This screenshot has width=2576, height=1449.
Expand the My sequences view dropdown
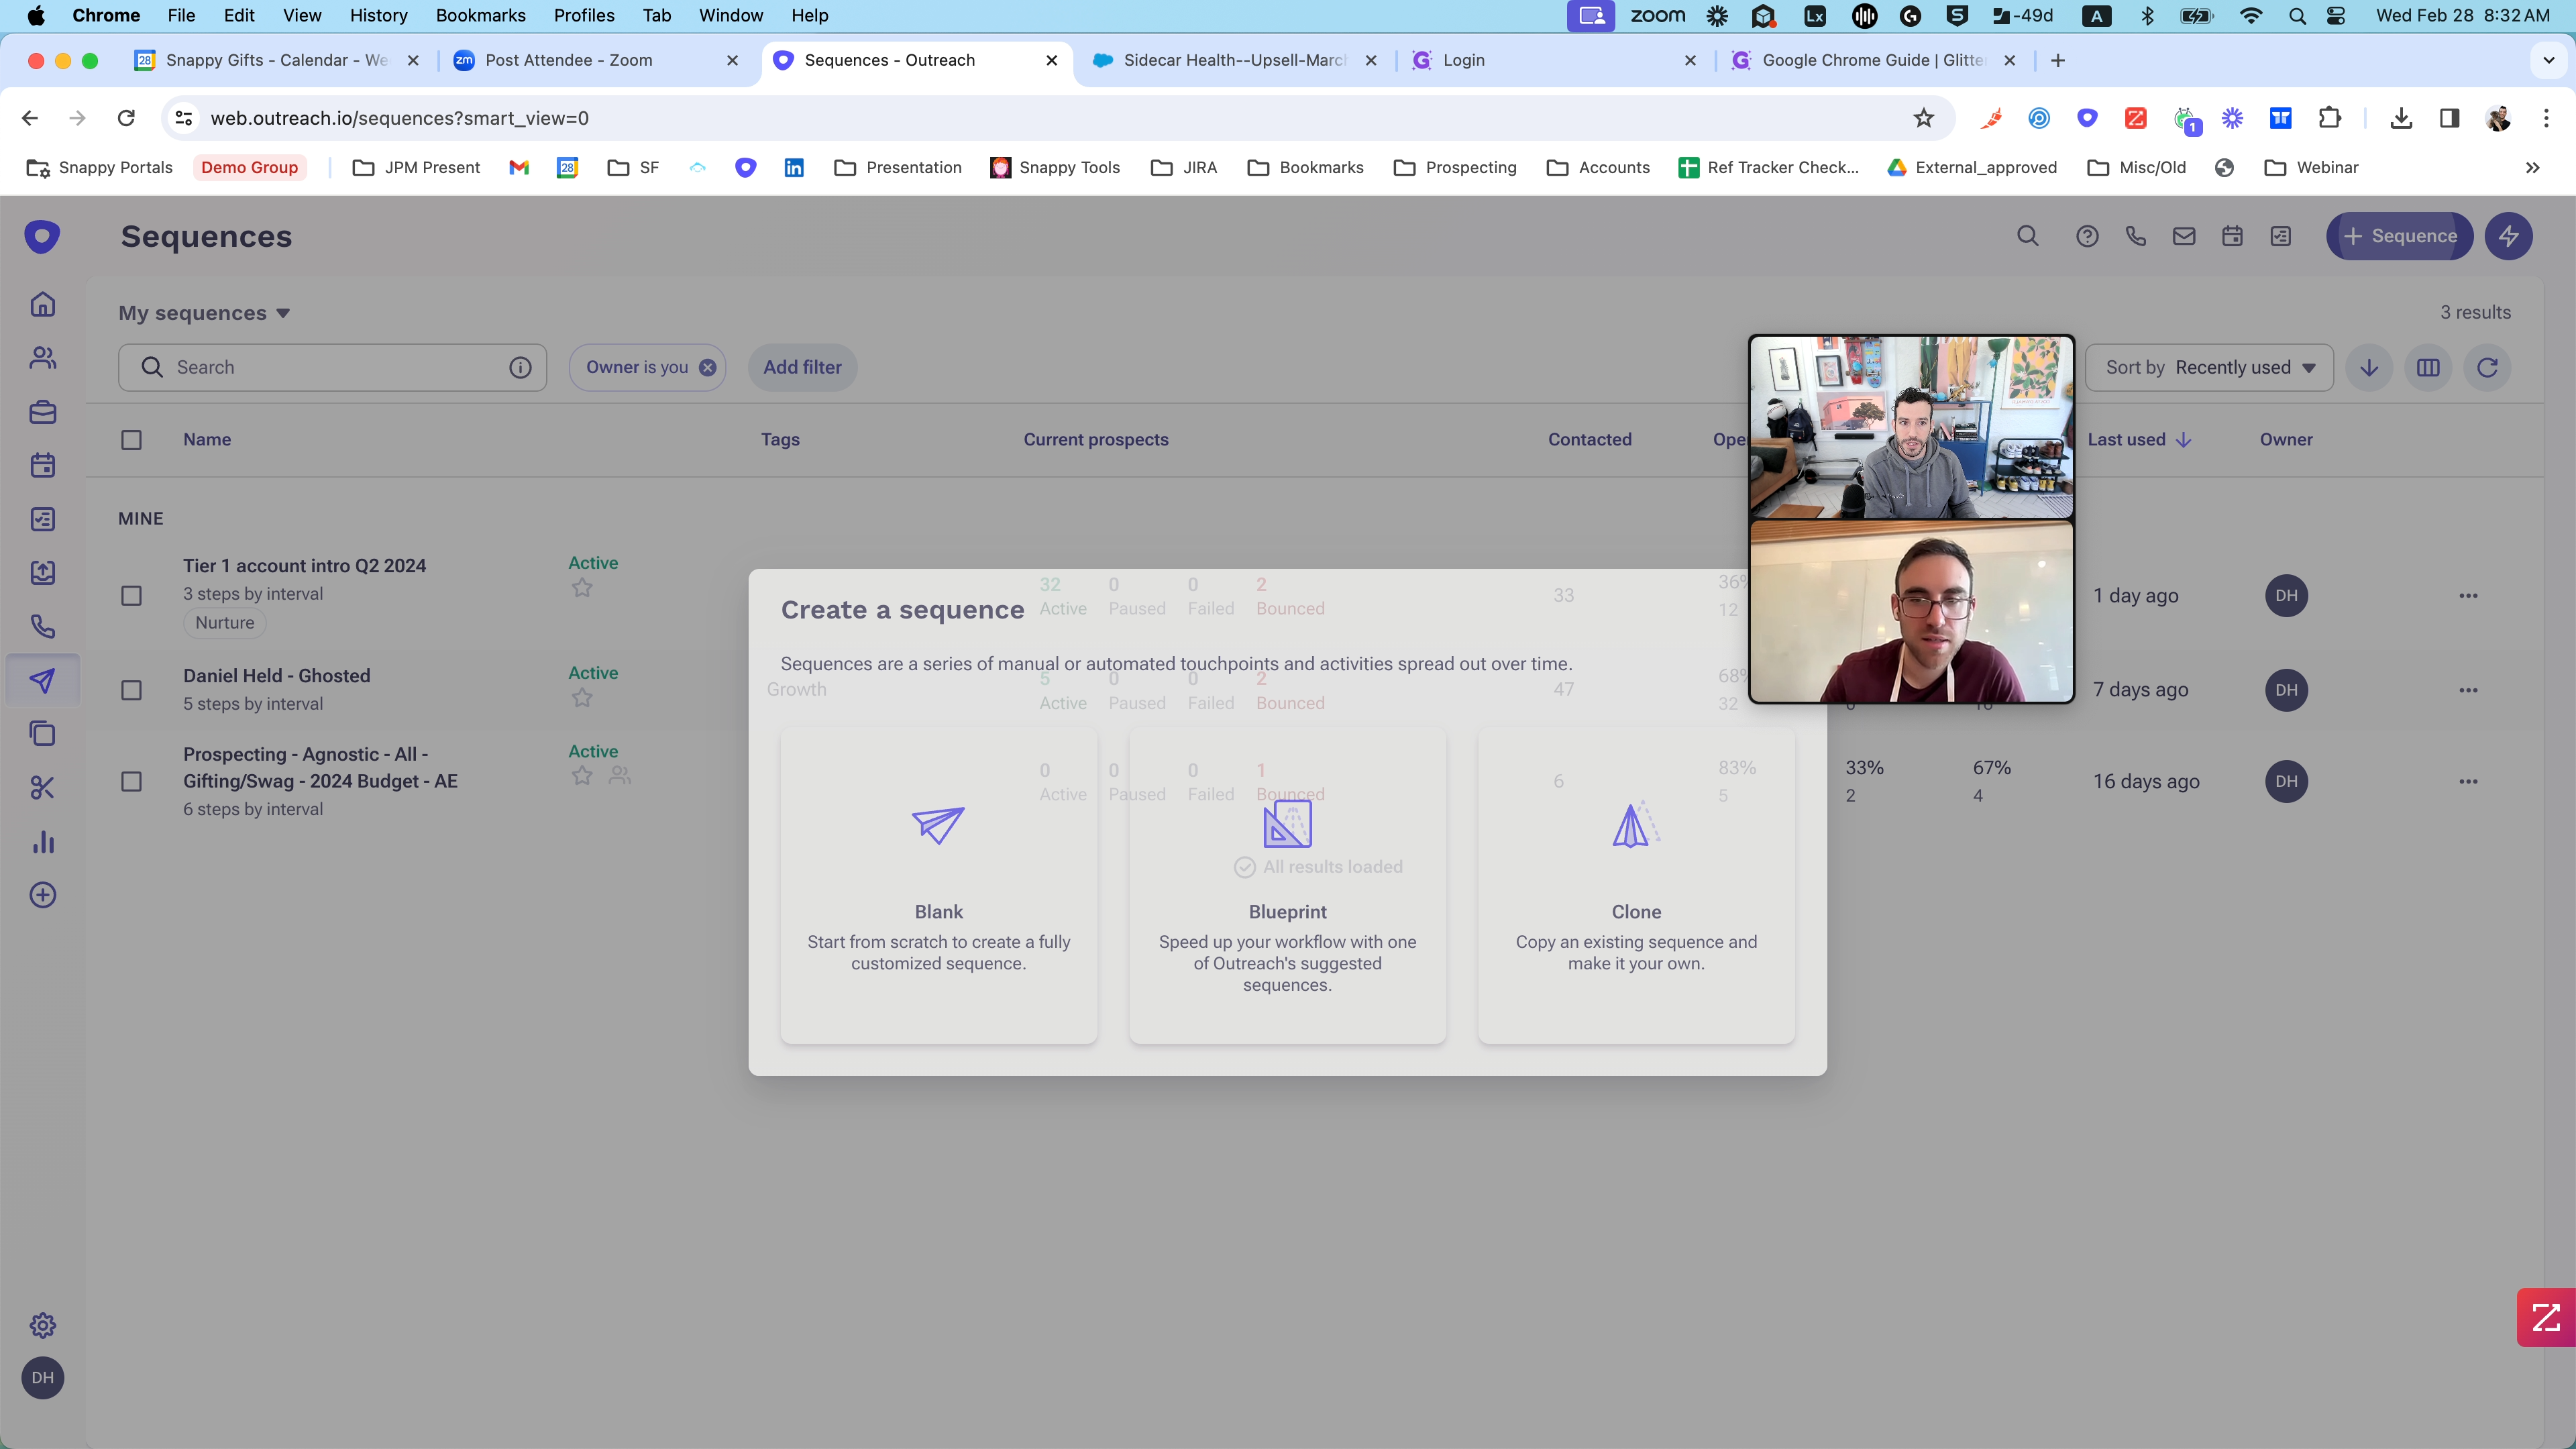204,313
